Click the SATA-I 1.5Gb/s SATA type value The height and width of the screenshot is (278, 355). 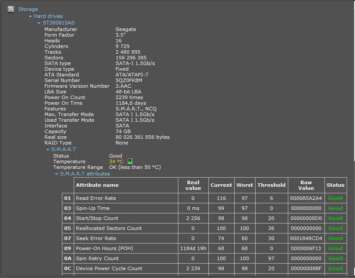[x=135, y=63]
